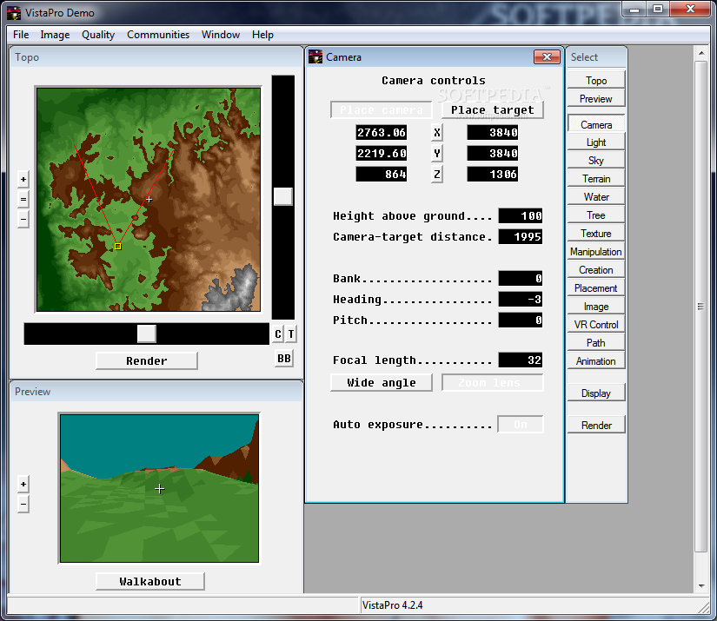Choose Wide angle lens
Image resolution: width=717 pixels, height=621 pixels.
click(x=382, y=382)
